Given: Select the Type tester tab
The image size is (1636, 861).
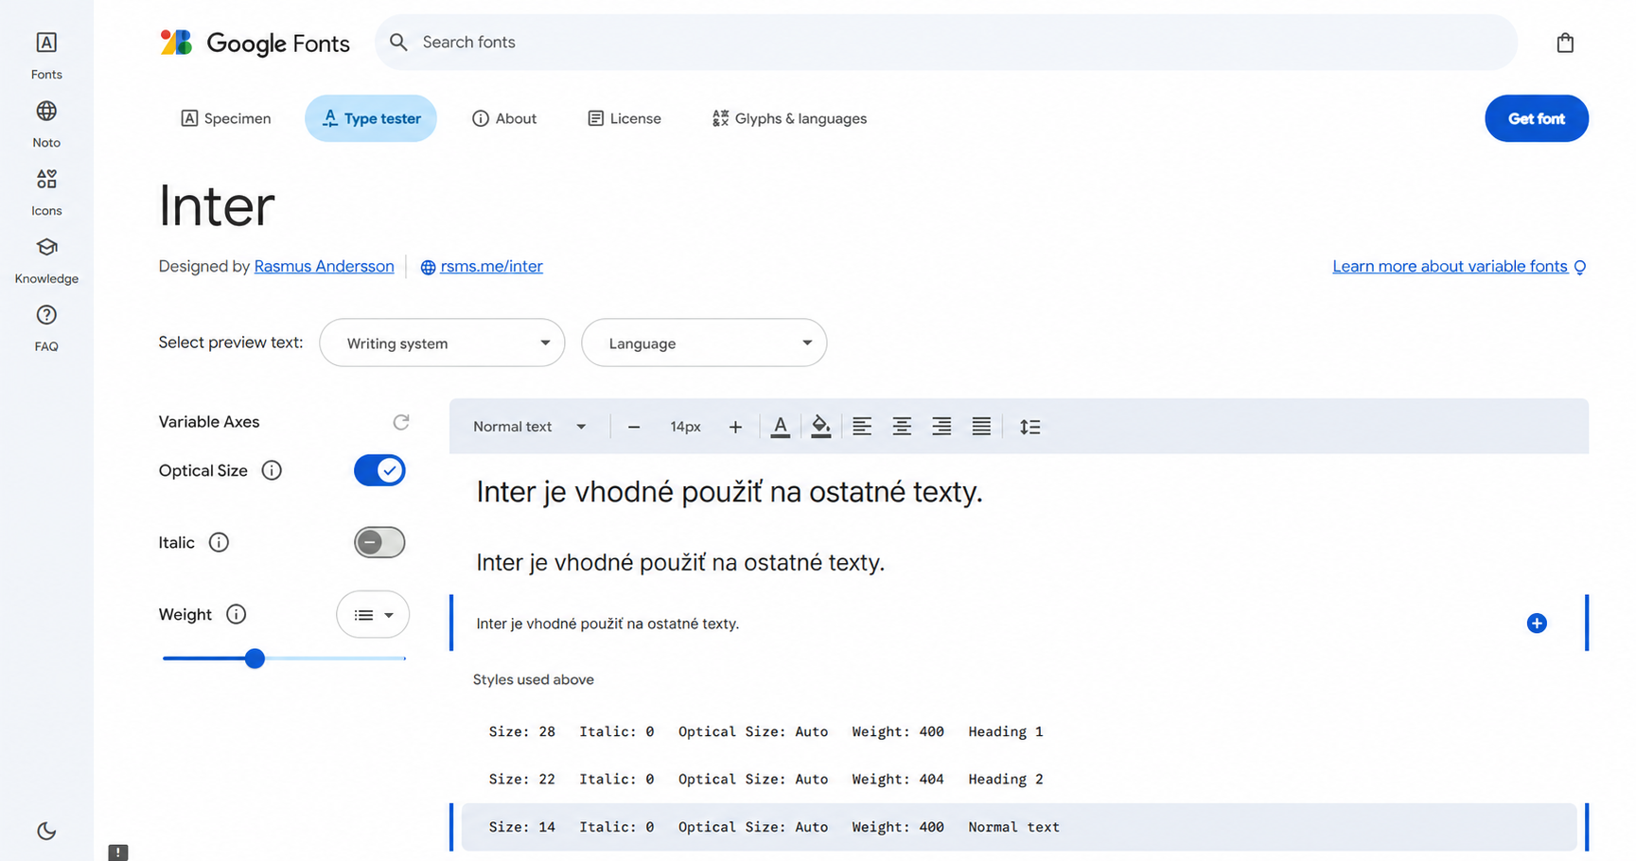Looking at the screenshot, I should (371, 118).
